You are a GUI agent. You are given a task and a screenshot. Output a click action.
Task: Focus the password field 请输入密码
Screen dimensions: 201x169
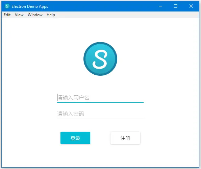[100, 114]
